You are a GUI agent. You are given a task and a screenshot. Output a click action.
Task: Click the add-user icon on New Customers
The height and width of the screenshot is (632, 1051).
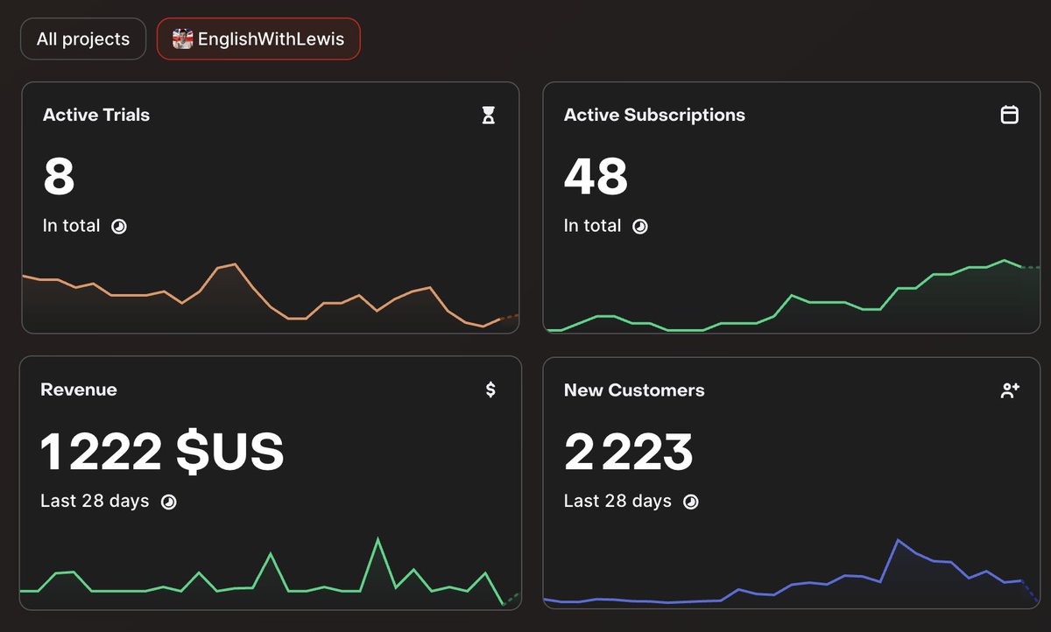coord(1010,390)
